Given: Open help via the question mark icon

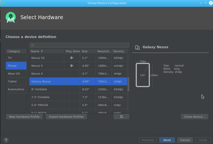Looking at the screenshot, I should (x=6, y=140).
